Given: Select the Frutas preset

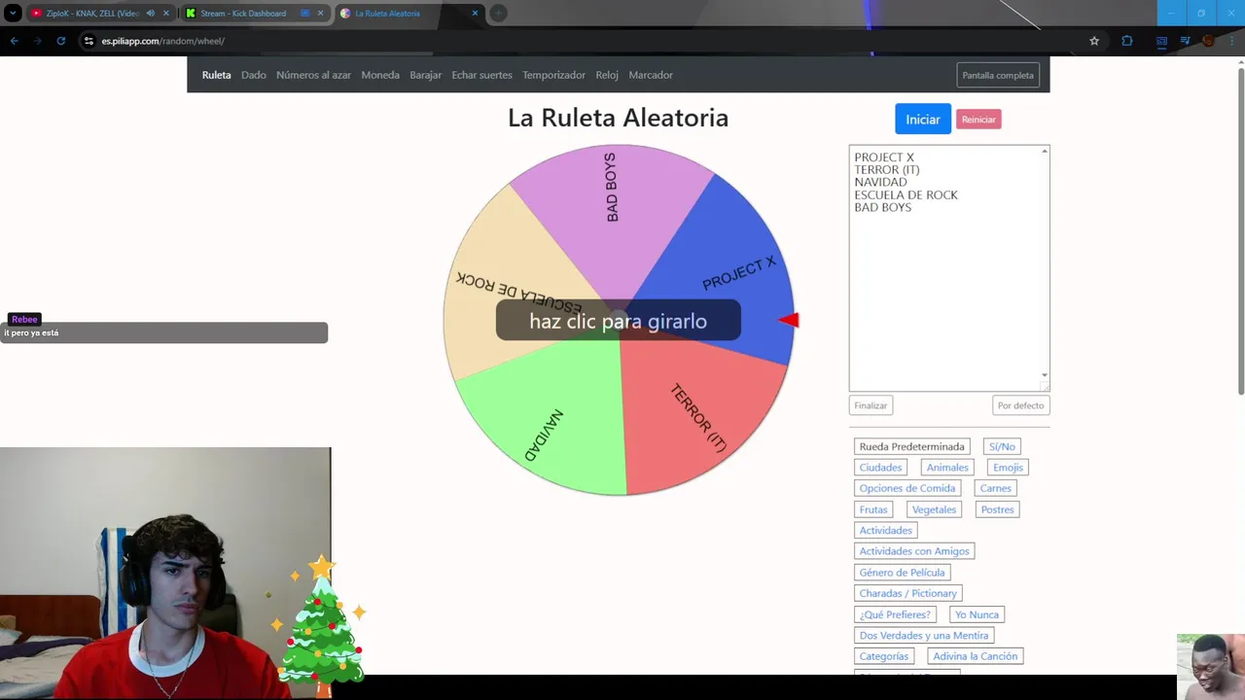Looking at the screenshot, I should tap(873, 509).
